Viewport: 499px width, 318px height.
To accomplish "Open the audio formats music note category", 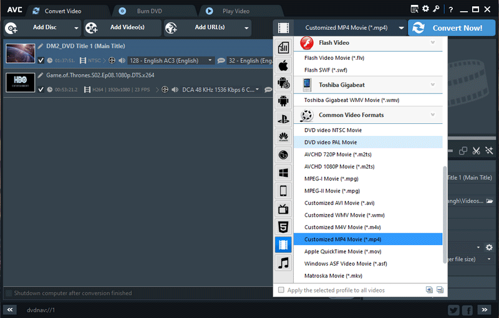I will [x=283, y=263].
